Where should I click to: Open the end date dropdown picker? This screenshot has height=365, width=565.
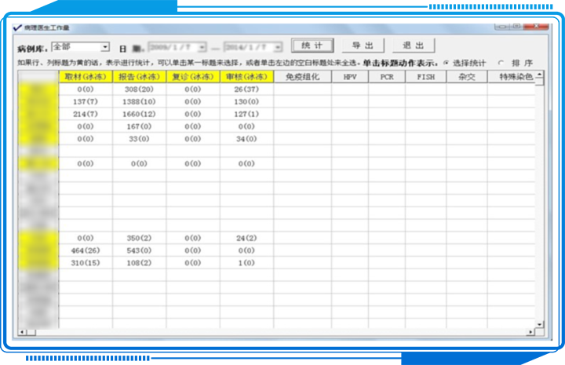click(x=277, y=47)
